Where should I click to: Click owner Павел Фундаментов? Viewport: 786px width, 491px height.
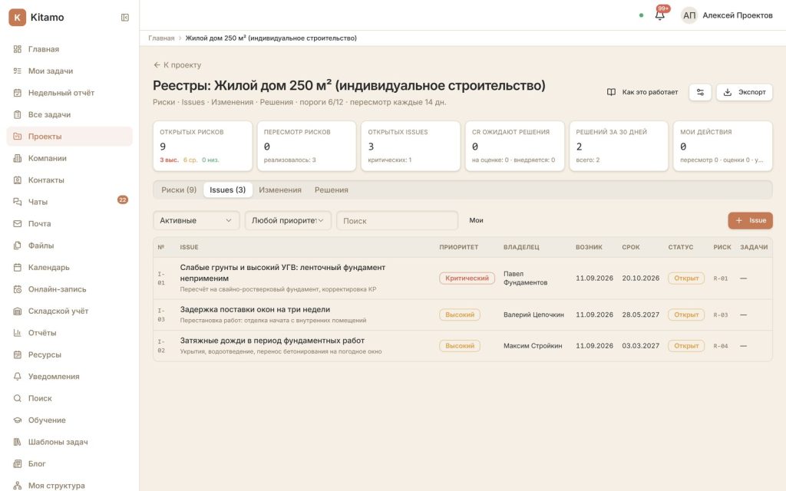[x=525, y=278]
